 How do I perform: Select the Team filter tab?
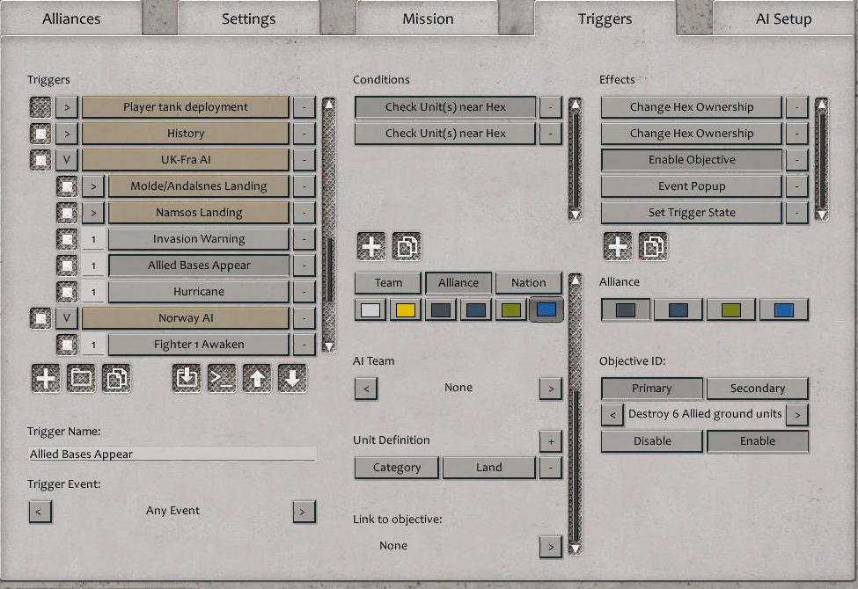pyautogui.click(x=388, y=283)
